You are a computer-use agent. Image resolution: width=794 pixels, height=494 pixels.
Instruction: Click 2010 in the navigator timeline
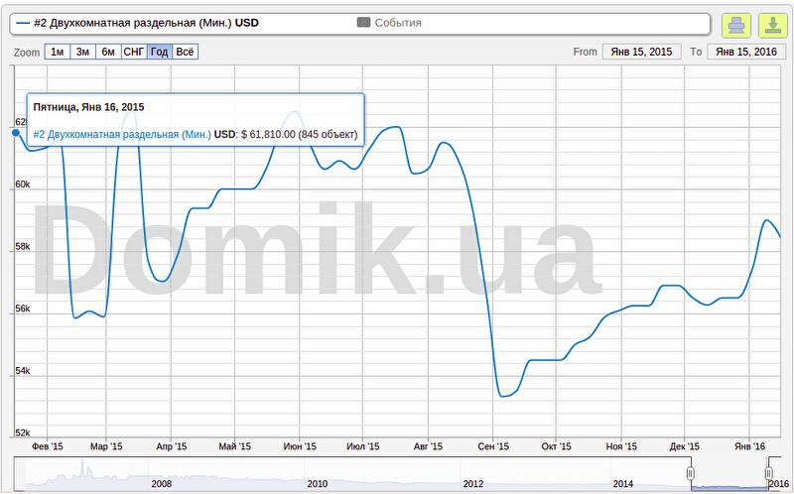(x=317, y=484)
